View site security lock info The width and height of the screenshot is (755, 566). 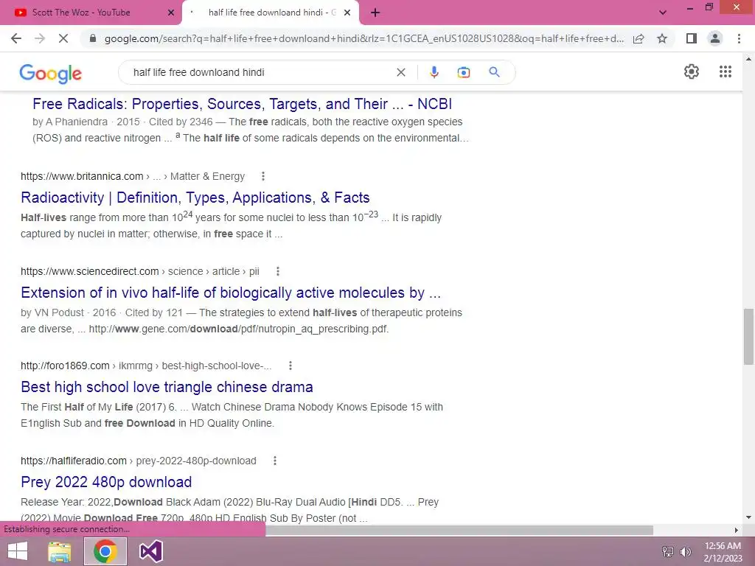tap(93, 38)
